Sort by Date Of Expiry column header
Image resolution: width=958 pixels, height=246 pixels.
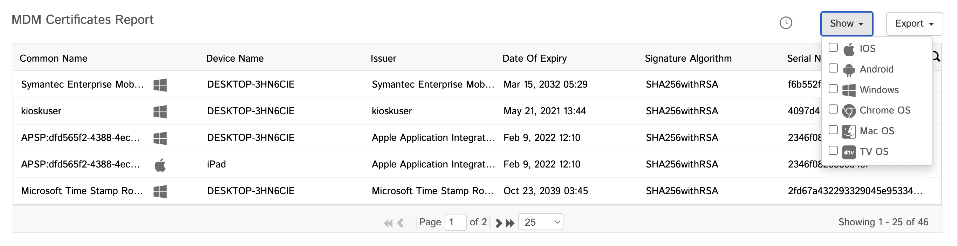point(534,59)
